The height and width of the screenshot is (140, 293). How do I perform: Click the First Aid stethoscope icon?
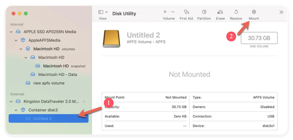(x=186, y=12)
